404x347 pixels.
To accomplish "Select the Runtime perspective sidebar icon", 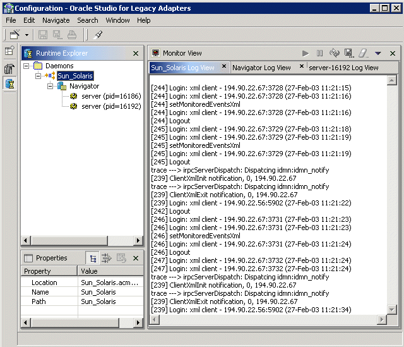I will (10, 83).
